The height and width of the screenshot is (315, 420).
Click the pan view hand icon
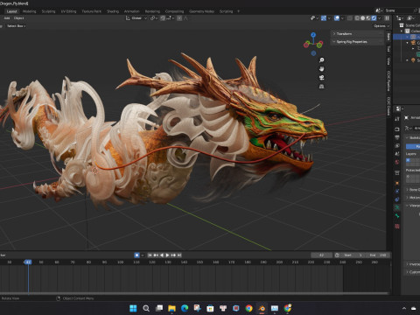321,69
